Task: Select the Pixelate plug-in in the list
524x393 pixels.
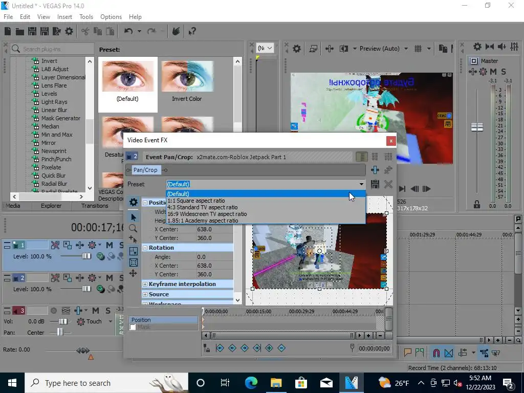Action: point(51,167)
